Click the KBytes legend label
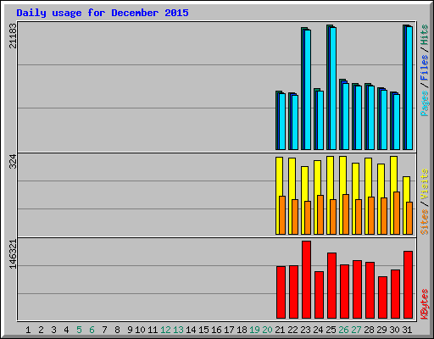 click(x=424, y=304)
